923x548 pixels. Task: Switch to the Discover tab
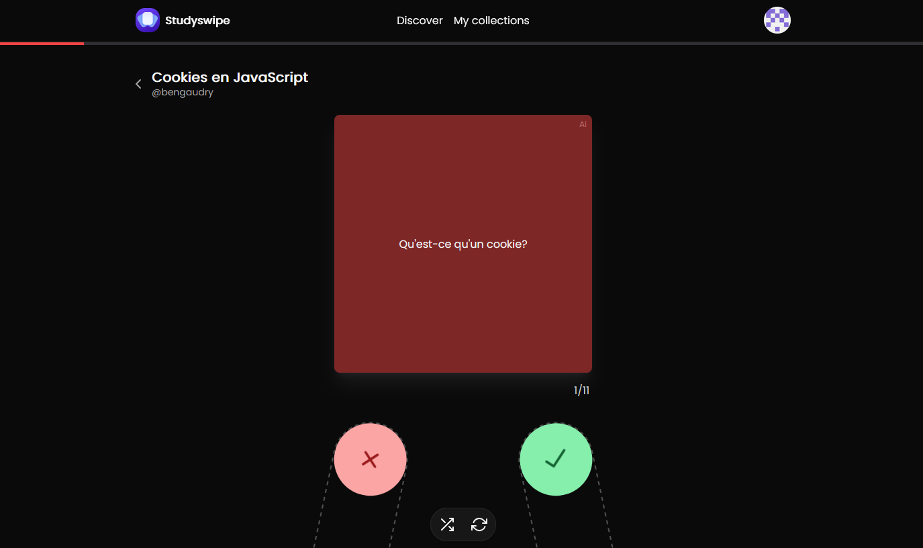420,20
